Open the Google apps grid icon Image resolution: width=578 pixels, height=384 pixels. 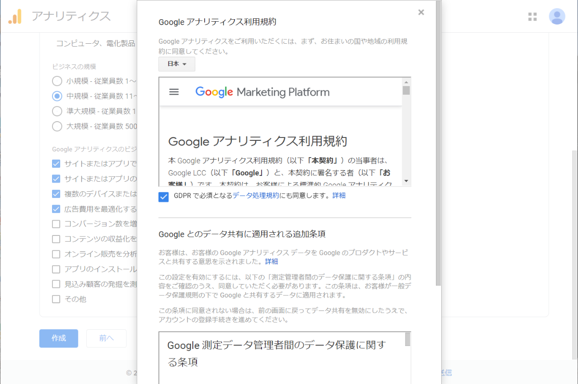532,17
